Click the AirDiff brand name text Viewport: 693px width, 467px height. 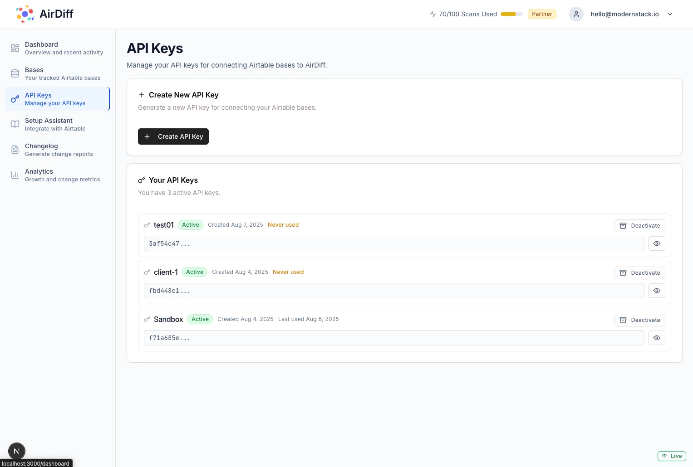(x=56, y=14)
